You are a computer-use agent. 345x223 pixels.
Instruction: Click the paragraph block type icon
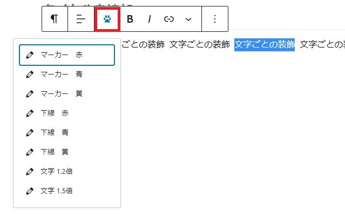pos(55,19)
